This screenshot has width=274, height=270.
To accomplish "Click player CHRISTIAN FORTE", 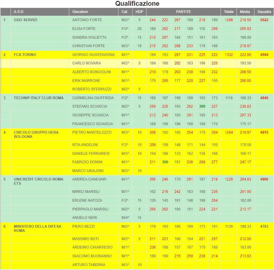I will (89, 46).
